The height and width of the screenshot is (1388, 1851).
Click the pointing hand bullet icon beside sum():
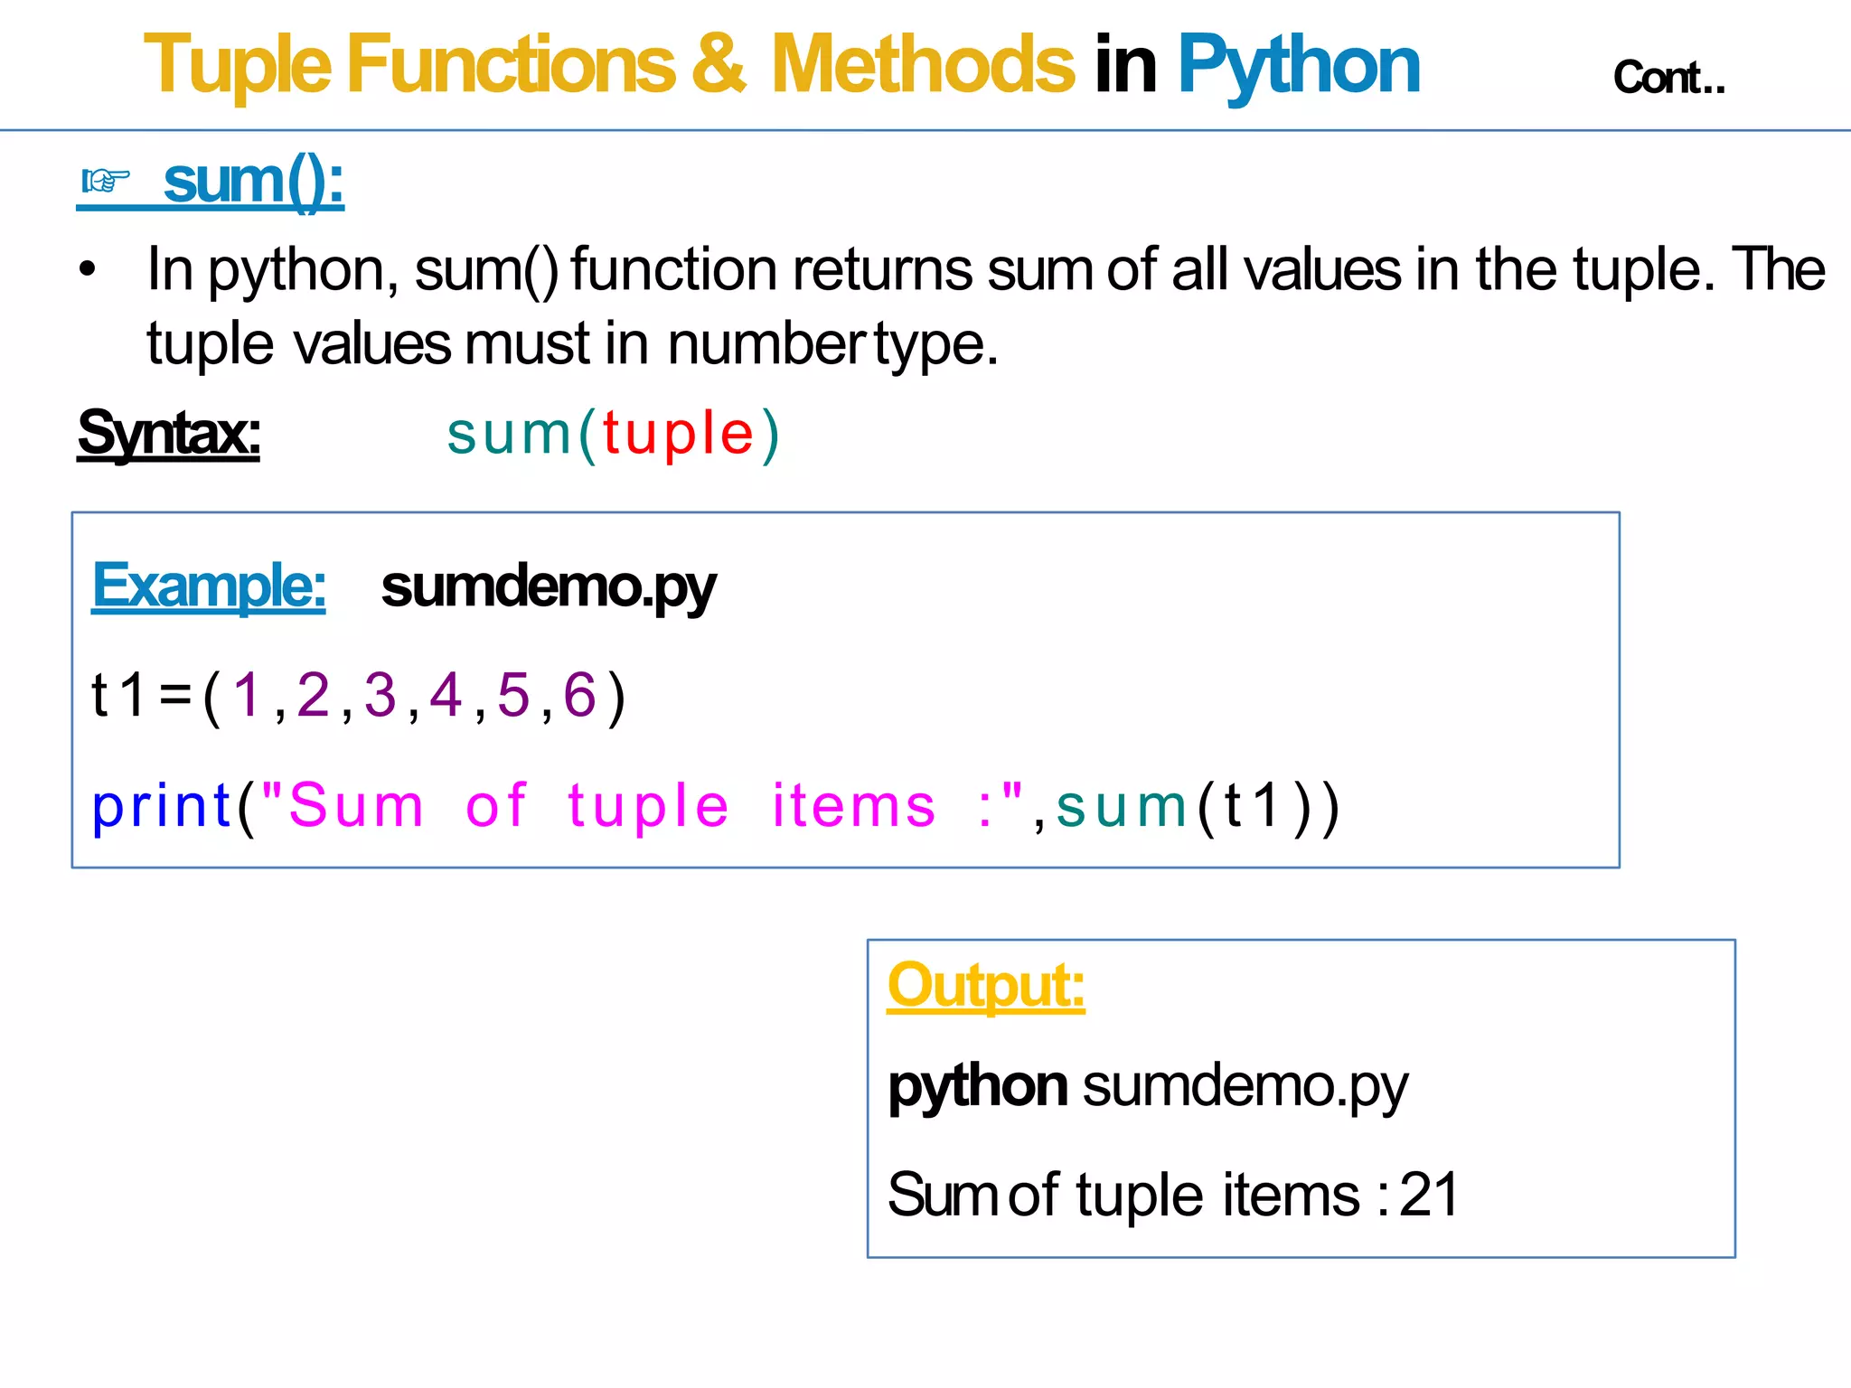pyautogui.click(x=106, y=182)
